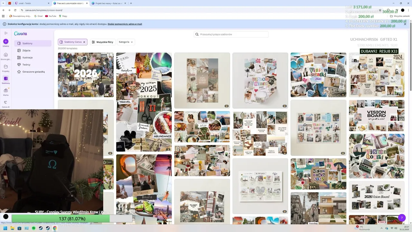Viewport: 412px width, 232px height.
Task: Open the Gmail bookmark
Action: (38, 16)
